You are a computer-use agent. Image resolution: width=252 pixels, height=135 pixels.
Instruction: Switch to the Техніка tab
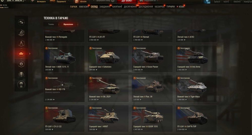click(x=51, y=24)
